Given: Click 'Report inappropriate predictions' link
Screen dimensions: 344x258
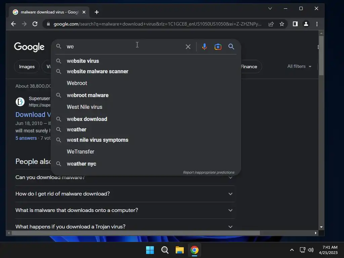Looking at the screenshot, I should coord(209,172).
